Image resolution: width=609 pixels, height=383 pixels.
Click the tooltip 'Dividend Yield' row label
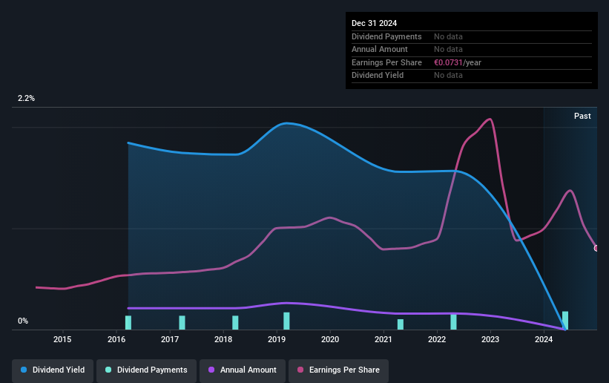(x=378, y=76)
